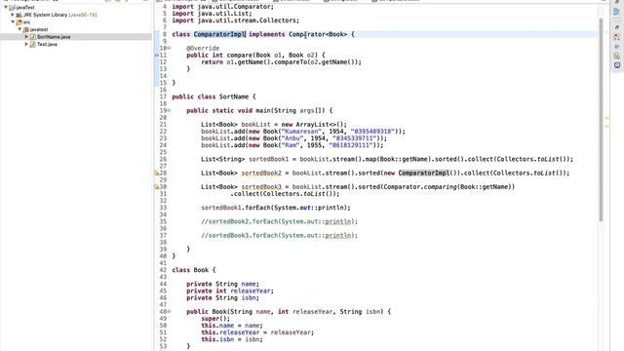
Task: Click the @Override annotation
Action: pyautogui.click(x=203, y=48)
